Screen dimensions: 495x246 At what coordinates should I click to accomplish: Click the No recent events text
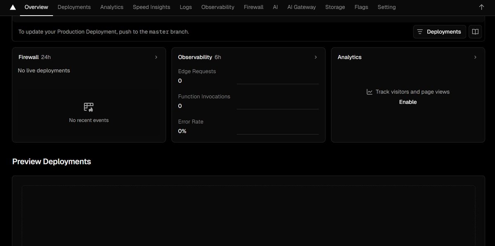tap(89, 120)
